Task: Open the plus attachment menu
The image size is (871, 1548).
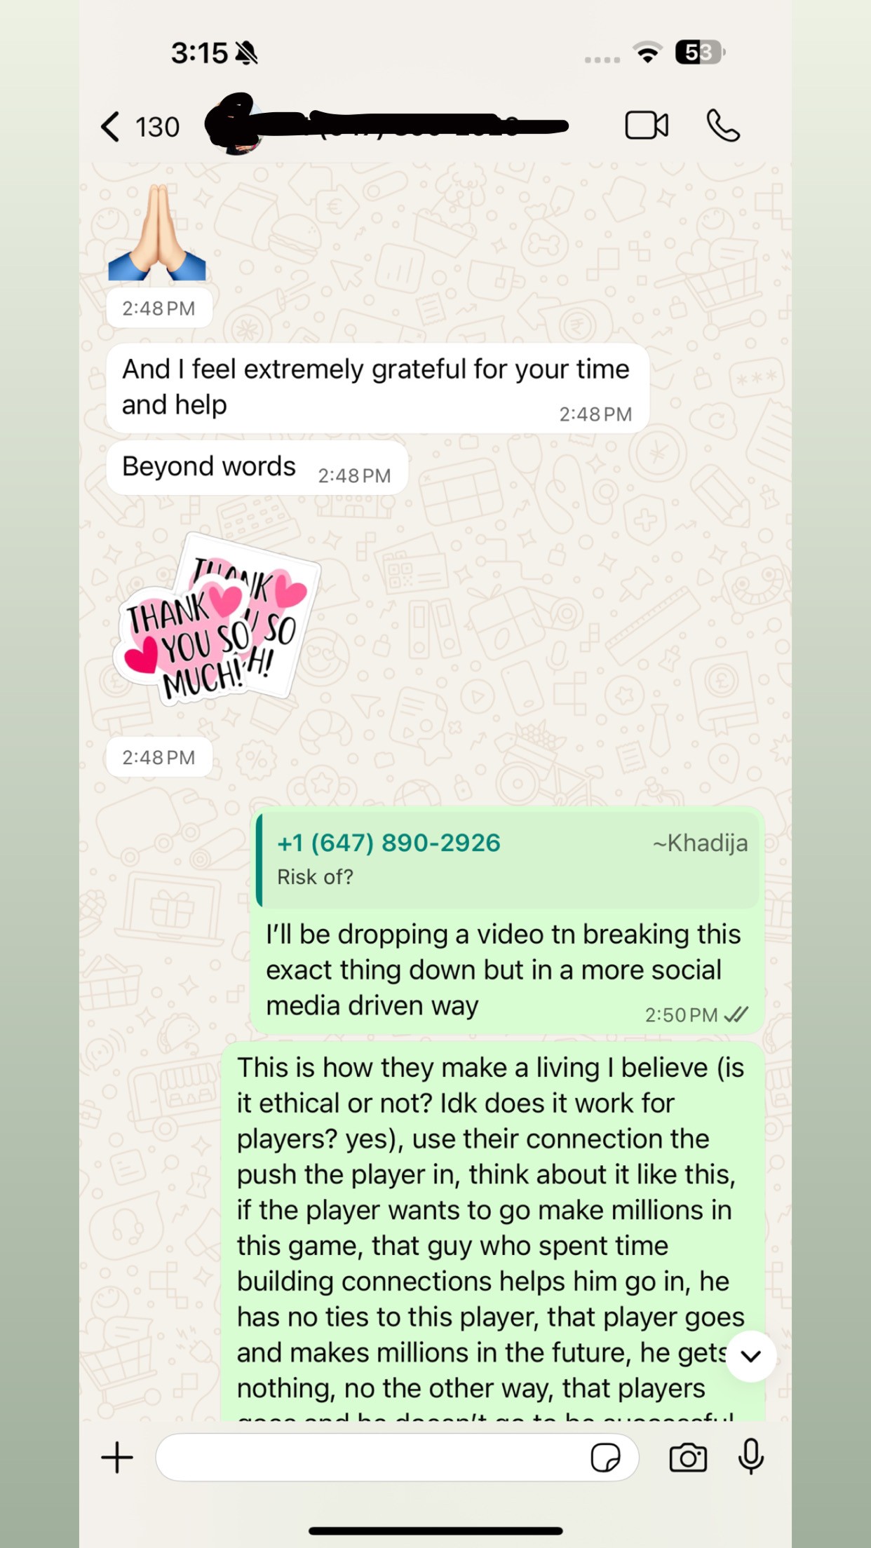Action: pyautogui.click(x=117, y=1458)
